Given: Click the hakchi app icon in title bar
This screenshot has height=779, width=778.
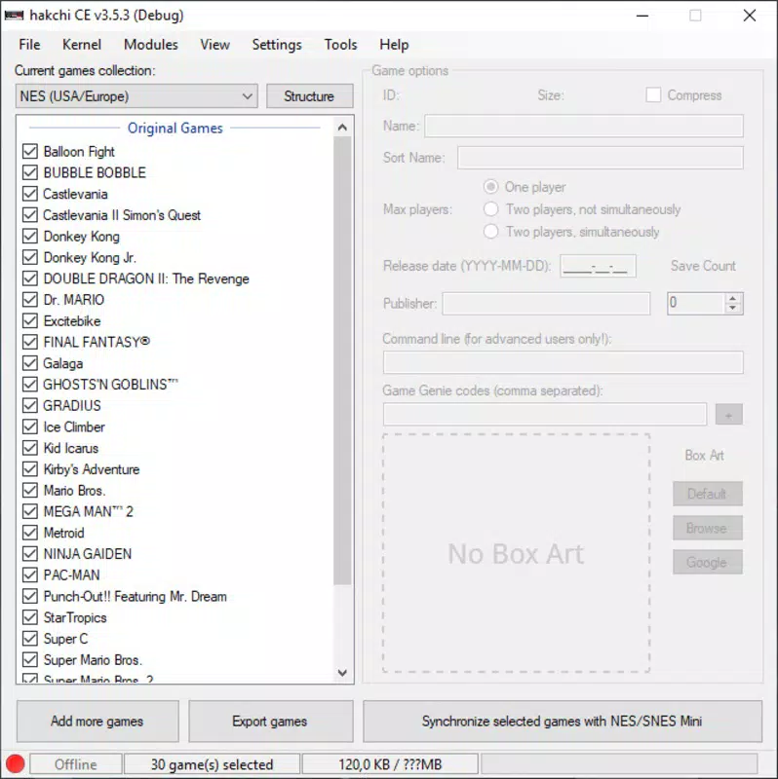Looking at the screenshot, I should (14, 16).
